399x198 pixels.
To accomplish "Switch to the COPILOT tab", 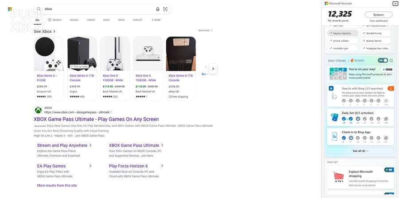I will coord(138,20).
